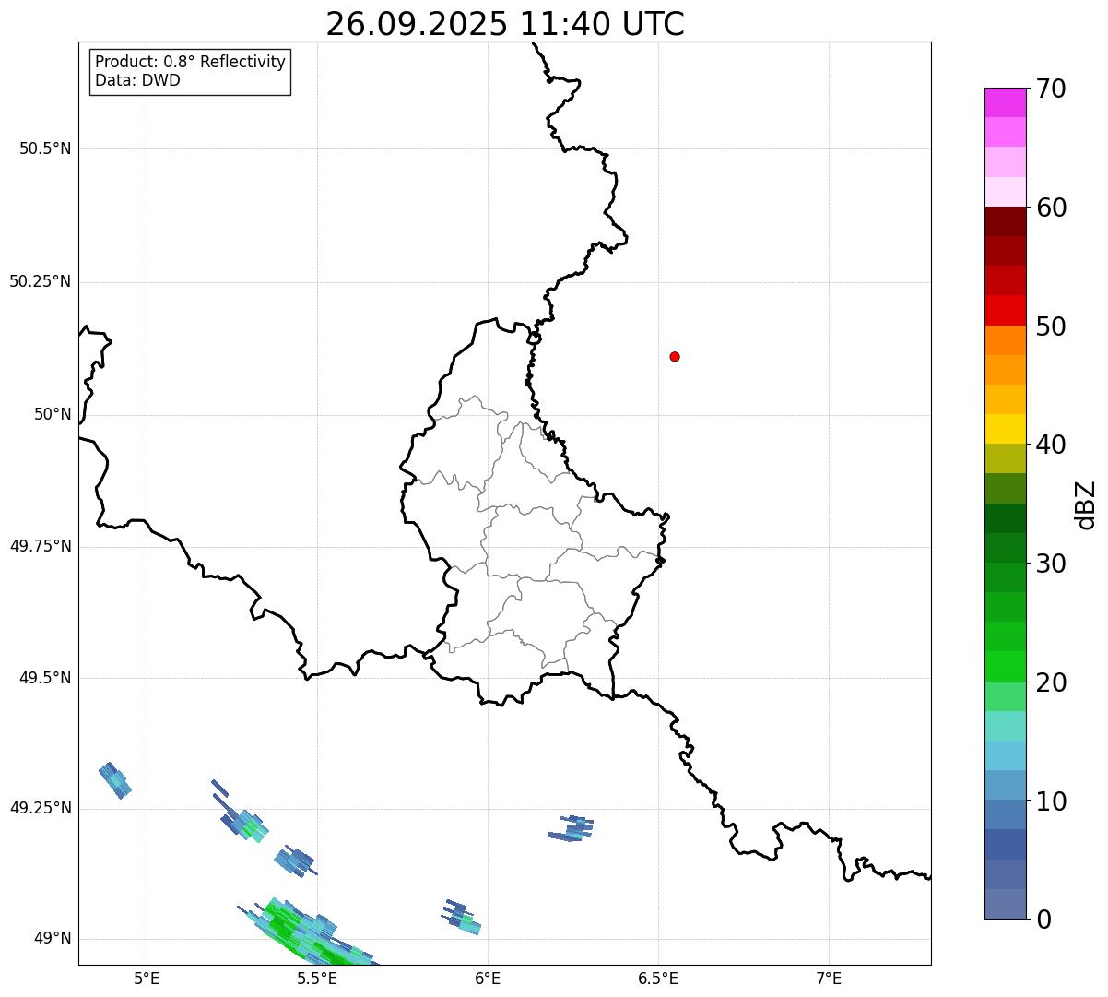The height and width of the screenshot is (997, 1108).
Task: Click the orange 45 dBZ colorbar band
Action: pos(1005,370)
